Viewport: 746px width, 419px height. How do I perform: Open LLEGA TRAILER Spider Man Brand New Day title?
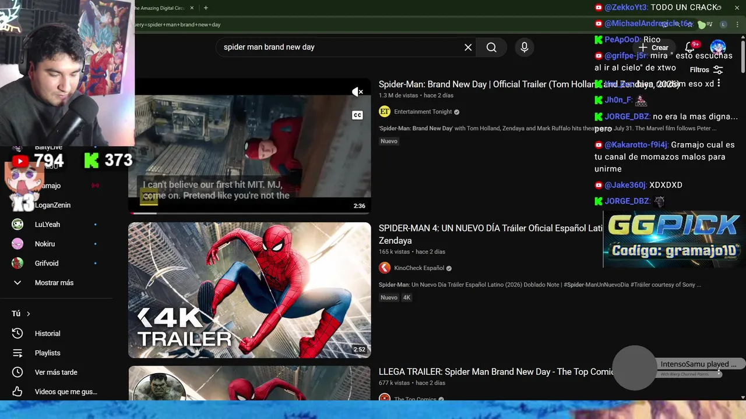click(495, 371)
